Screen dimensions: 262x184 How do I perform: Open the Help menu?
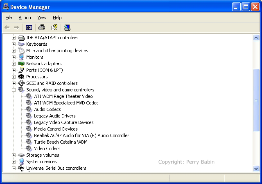click(57, 18)
